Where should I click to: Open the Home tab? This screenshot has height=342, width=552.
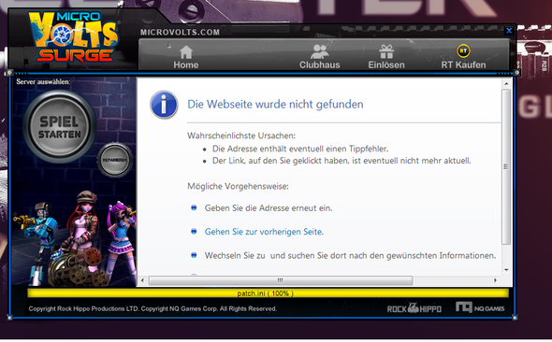click(186, 58)
